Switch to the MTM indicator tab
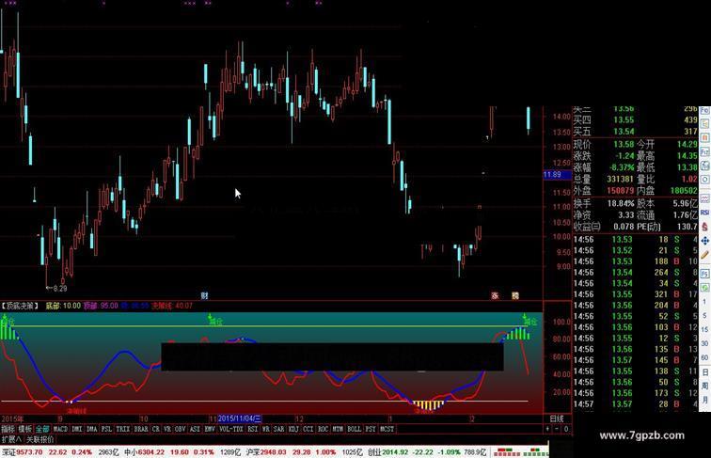This screenshot has width=711, height=458. click(338, 429)
